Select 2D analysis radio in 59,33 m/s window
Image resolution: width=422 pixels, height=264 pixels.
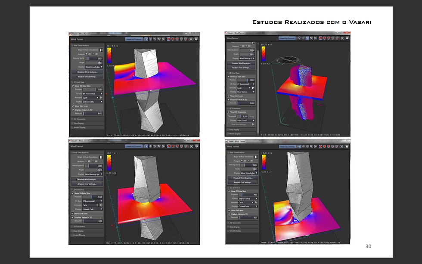pos(240,46)
